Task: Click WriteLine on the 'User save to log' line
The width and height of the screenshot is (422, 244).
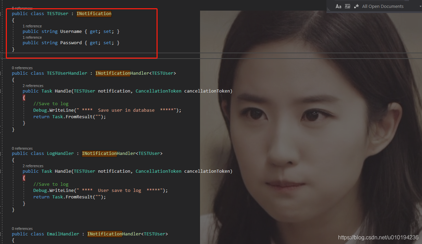Action: pyautogui.click(x=62, y=190)
